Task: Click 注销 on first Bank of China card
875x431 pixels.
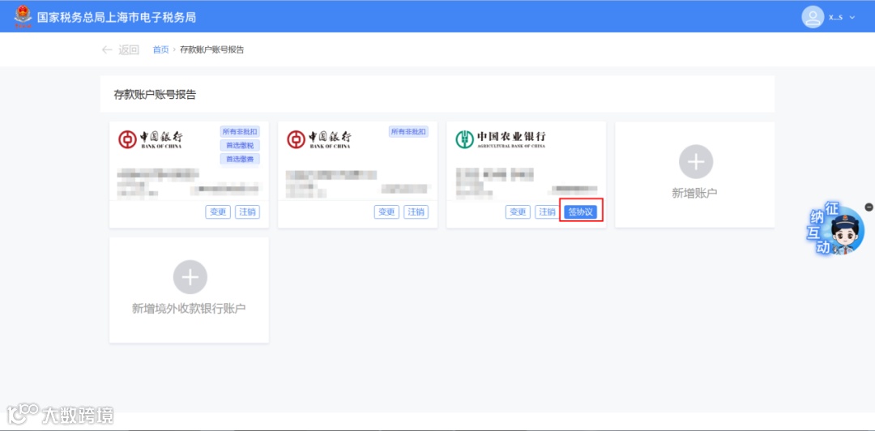Action: [247, 212]
